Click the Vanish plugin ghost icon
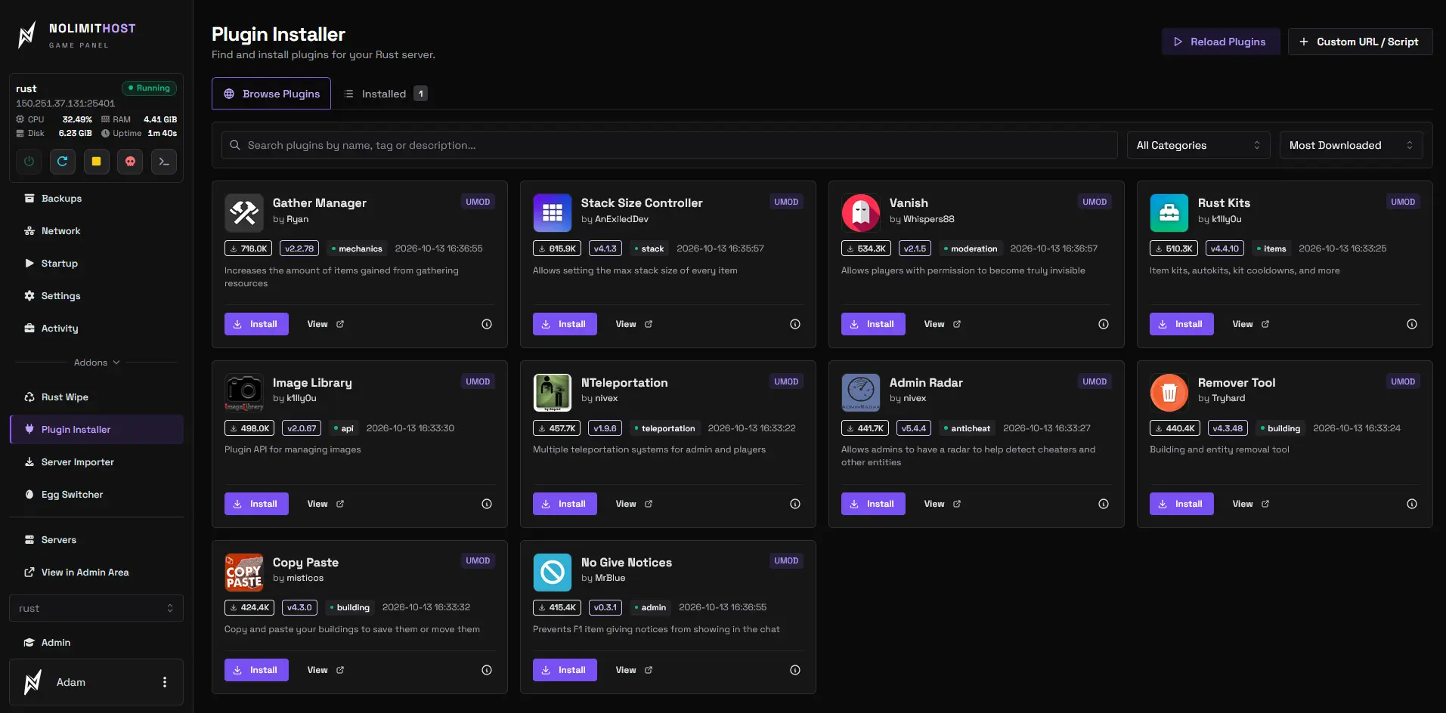Image resolution: width=1446 pixels, height=713 pixels. click(861, 213)
